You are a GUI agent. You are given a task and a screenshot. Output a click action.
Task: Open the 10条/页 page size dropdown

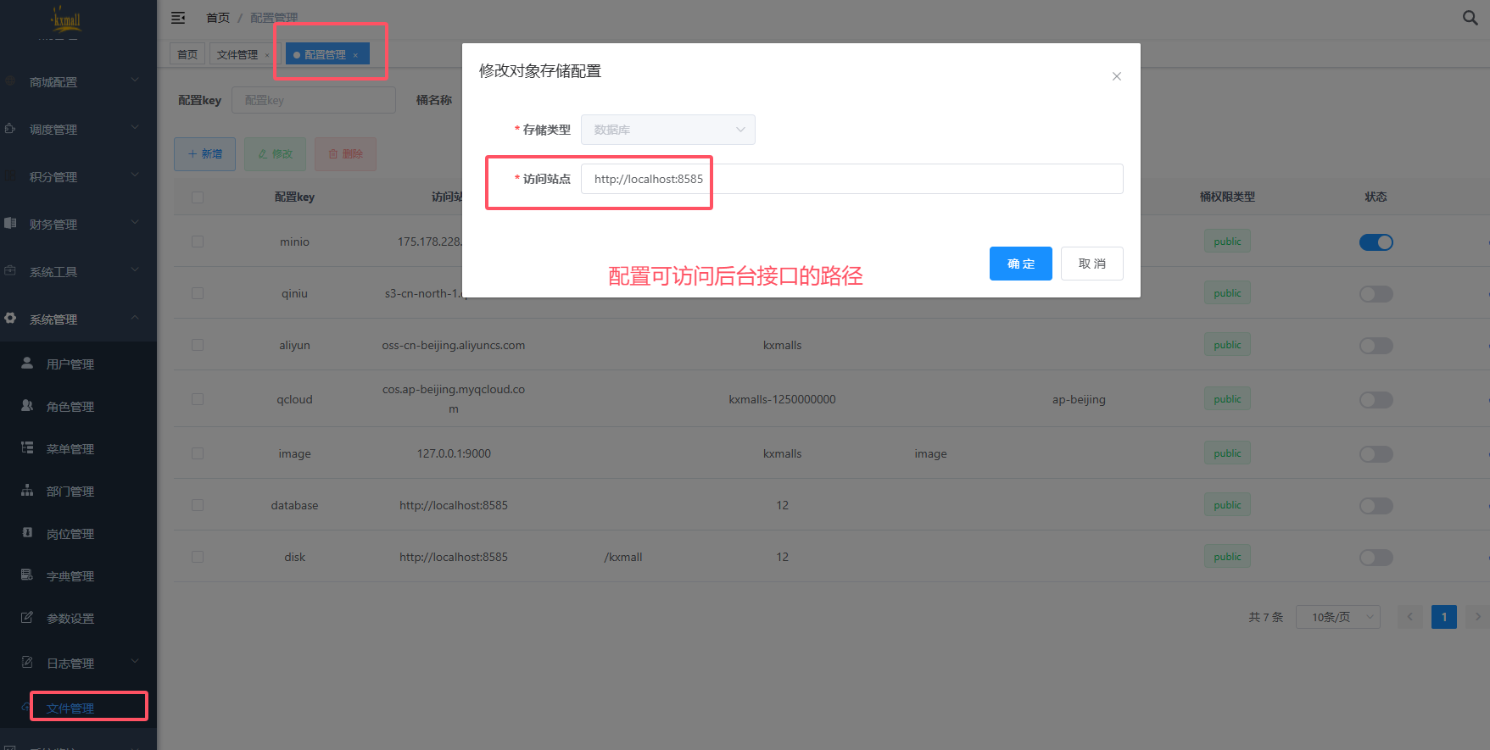[x=1337, y=617]
